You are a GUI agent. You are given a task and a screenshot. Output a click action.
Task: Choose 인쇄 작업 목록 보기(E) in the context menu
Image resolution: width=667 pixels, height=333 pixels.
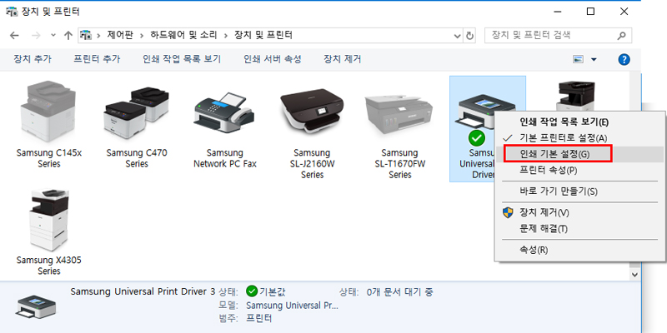tap(564, 122)
